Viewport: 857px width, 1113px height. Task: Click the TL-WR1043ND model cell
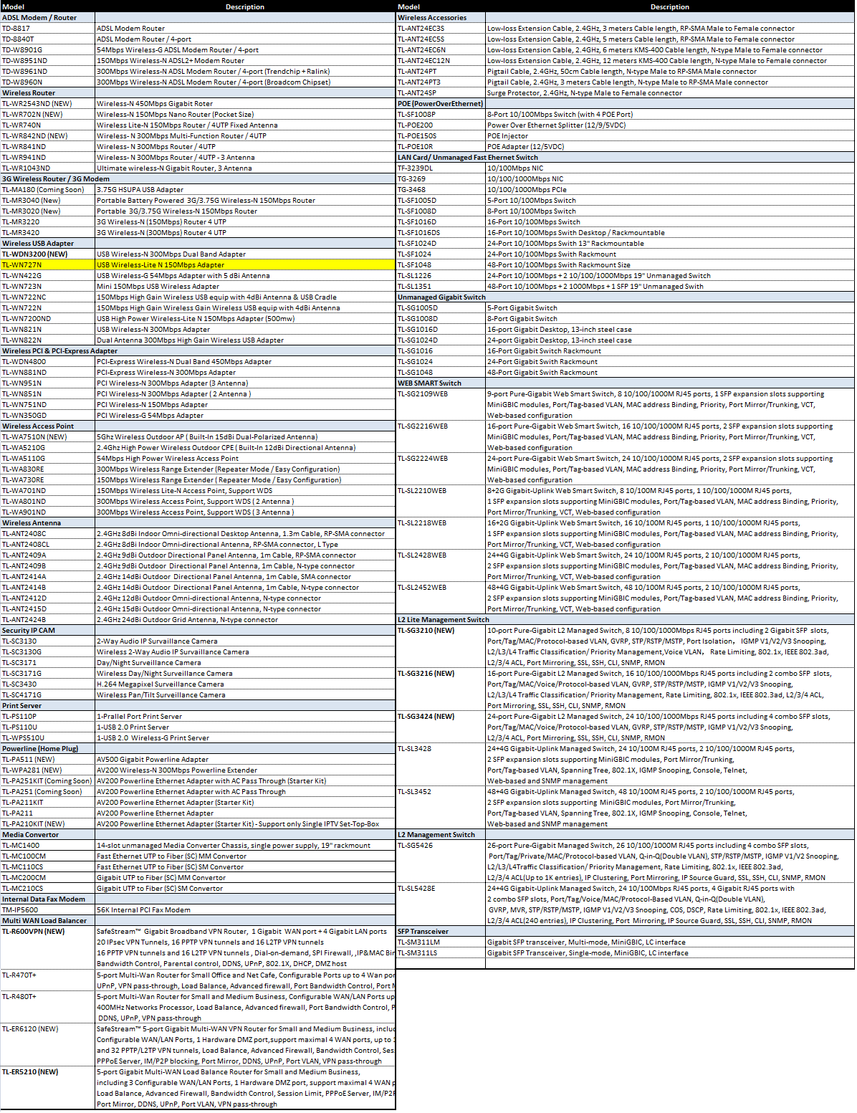click(47, 168)
